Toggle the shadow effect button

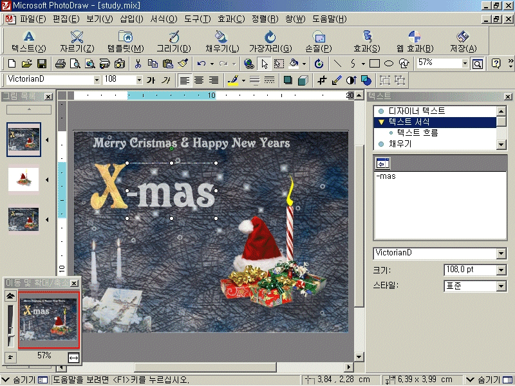click(288, 80)
